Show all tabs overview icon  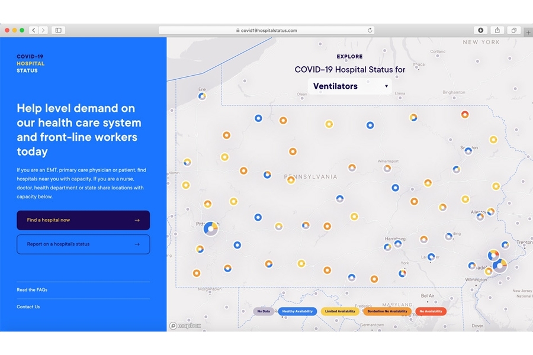(x=513, y=30)
